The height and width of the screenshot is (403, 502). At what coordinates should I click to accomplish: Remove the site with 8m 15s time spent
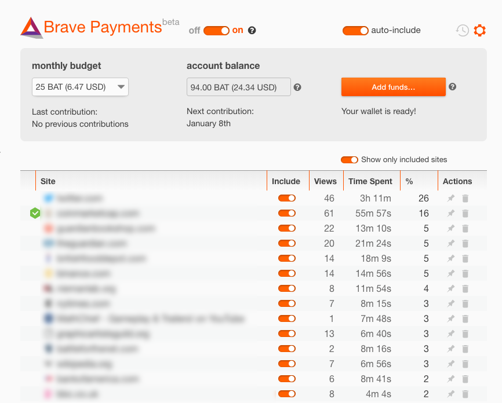tap(465, 303)
